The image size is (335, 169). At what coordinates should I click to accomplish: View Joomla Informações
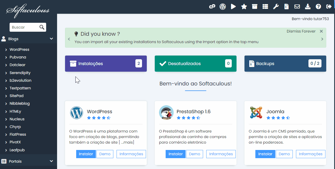tap(311, 154)
